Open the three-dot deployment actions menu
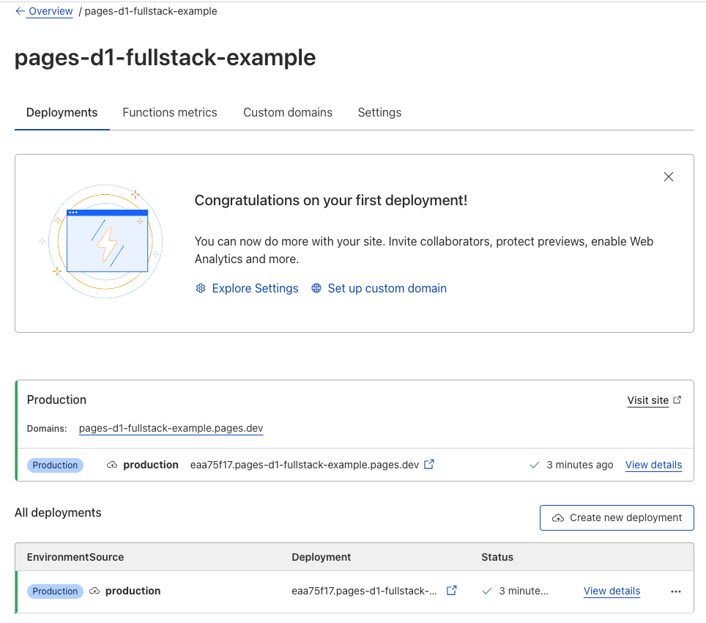 pos(675,591)
